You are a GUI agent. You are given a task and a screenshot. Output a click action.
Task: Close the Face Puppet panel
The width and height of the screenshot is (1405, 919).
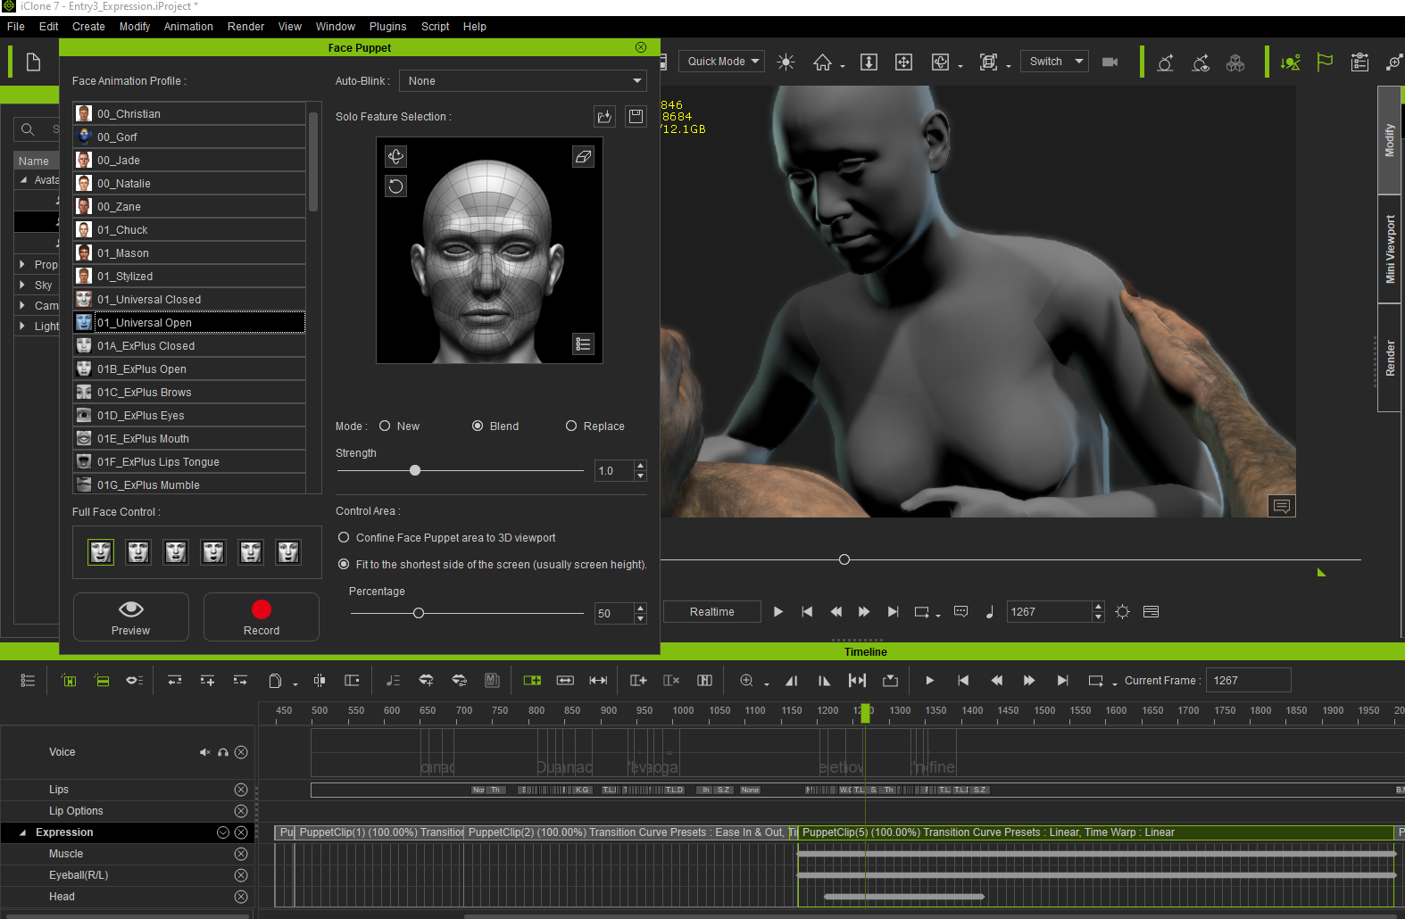641,47
